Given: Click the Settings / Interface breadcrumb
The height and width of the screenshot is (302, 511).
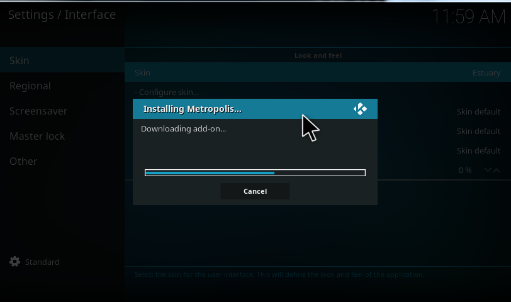Looking at the screenshot, I should pyautogui.click(x=62, y=14).
